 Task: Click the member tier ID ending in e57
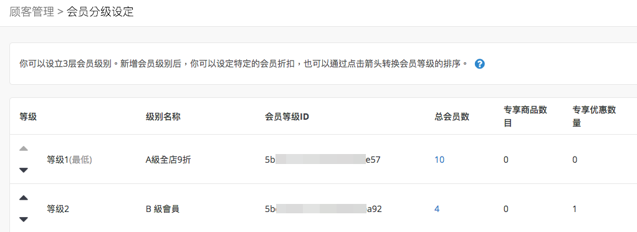tap(322, 160)
